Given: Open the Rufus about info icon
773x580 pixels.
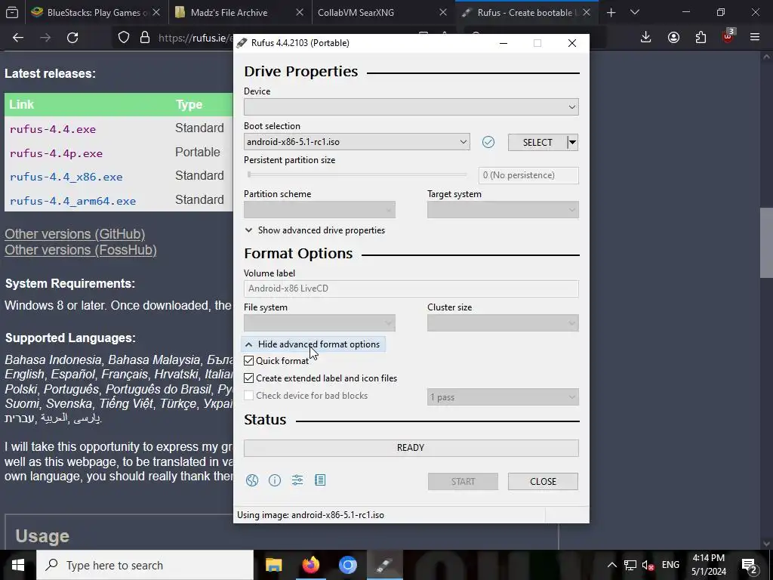Looking at the screenshot, I should tap(275, 480).
